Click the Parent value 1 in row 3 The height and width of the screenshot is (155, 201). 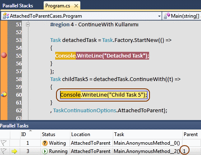(x=184, y=151)
